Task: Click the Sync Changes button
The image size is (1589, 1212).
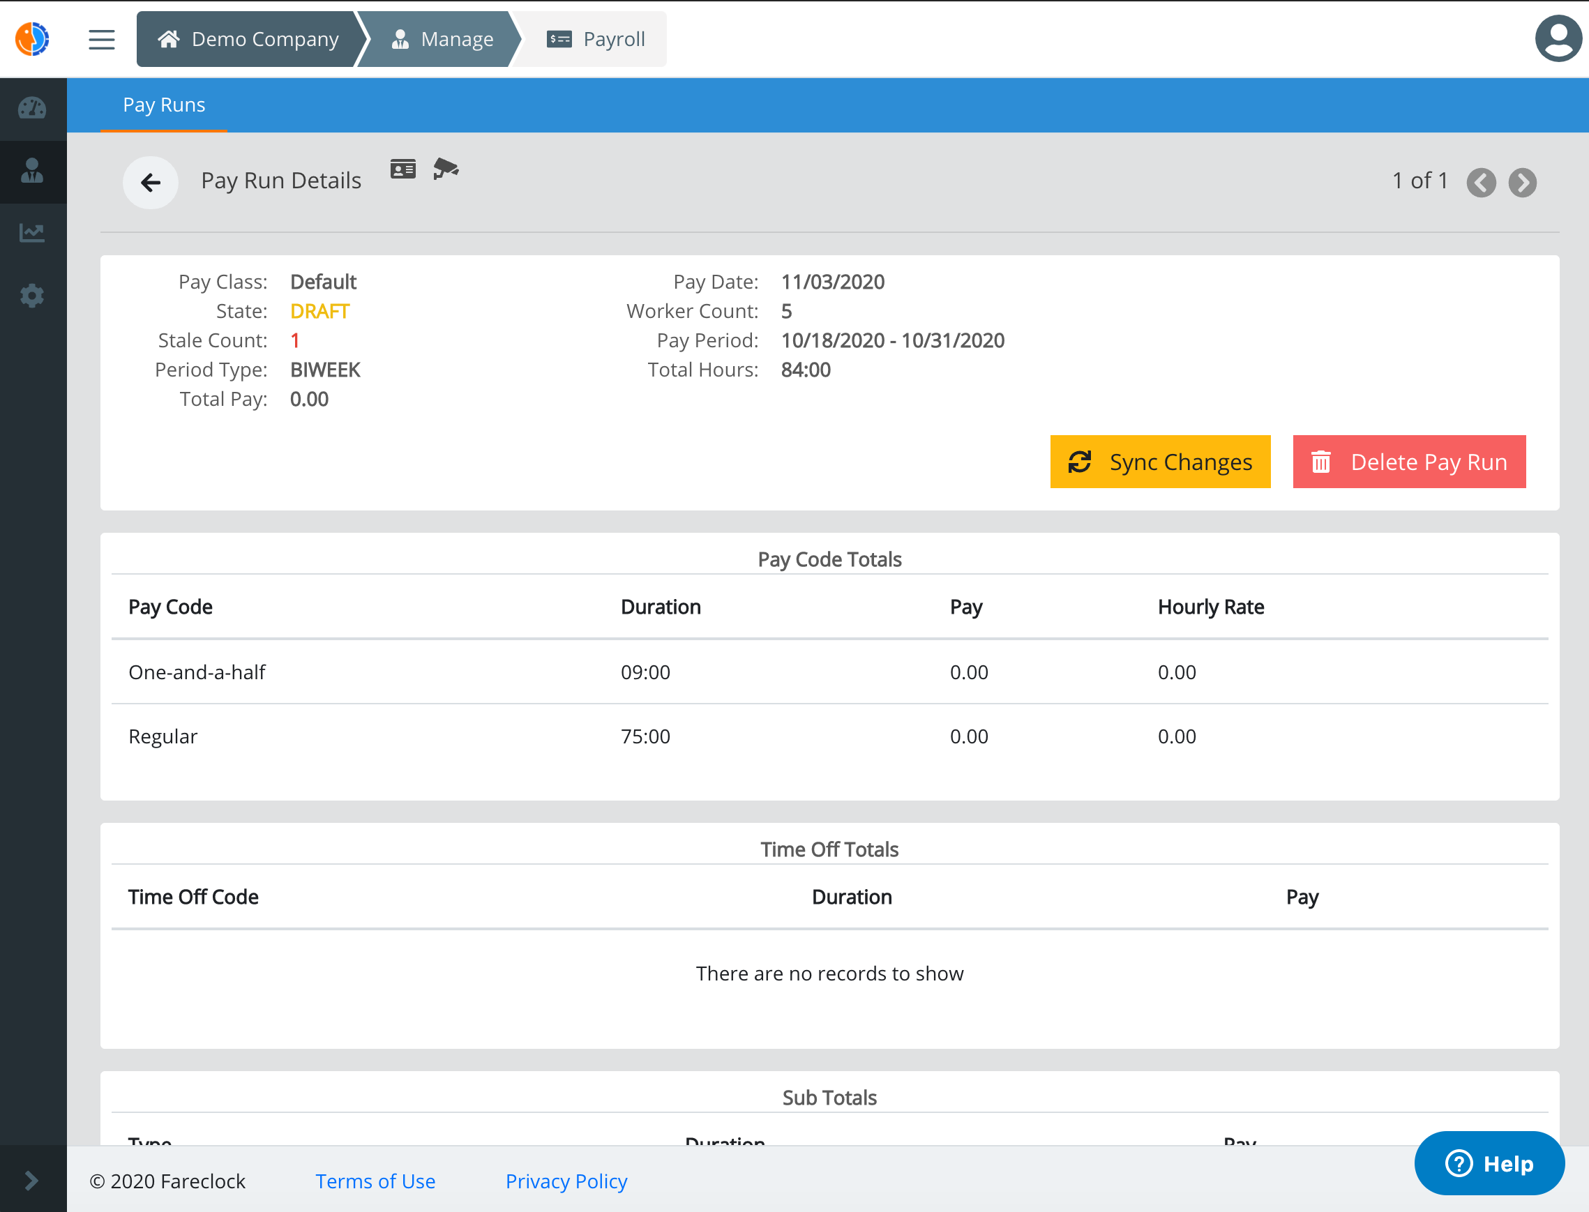Action: click(1159, 462)
